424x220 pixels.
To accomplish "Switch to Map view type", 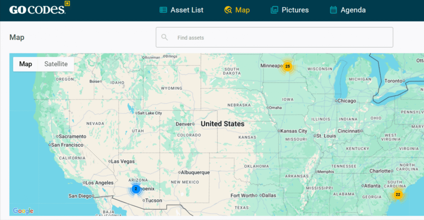I will point(26,64).
